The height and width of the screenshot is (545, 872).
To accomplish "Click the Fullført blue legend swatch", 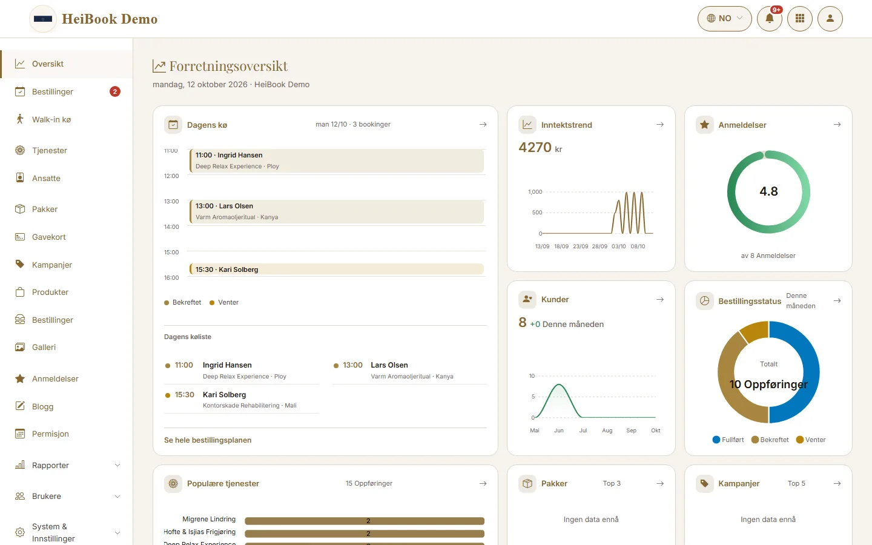I will 716,440.
